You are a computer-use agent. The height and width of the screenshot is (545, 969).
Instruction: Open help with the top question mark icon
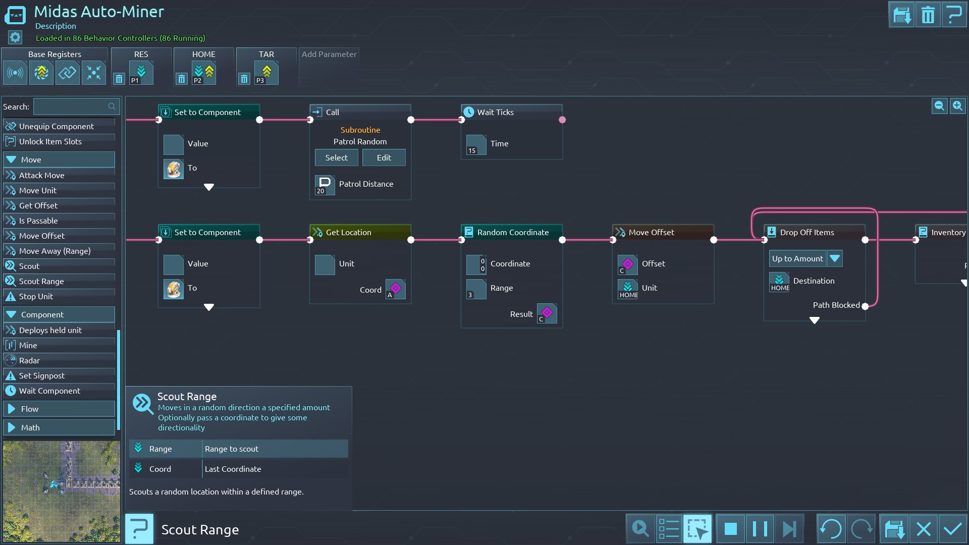tap(953, 15)
